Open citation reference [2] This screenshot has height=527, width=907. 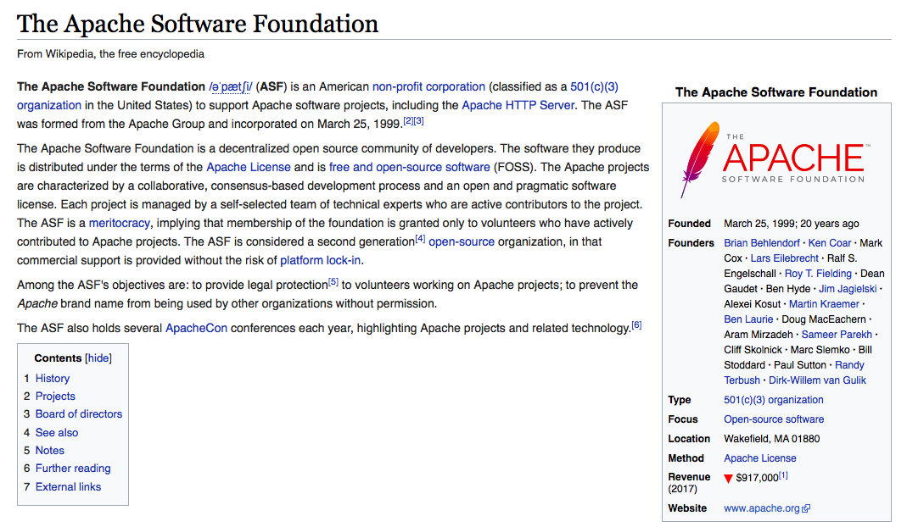click(408, 121)
